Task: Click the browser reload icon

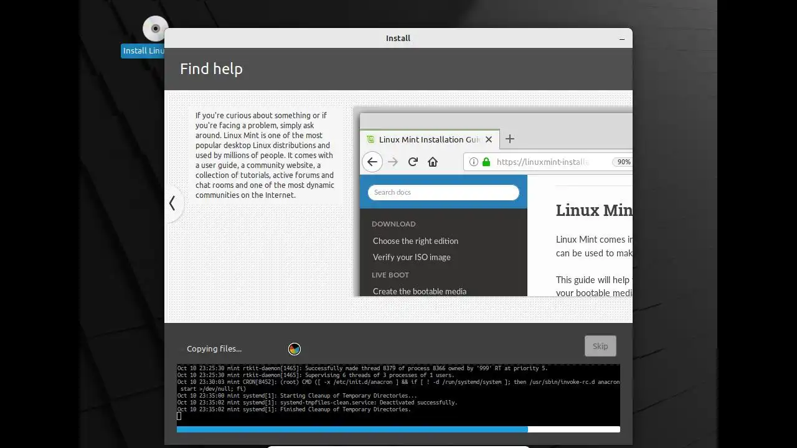Action: pyautogui.click(x=412, y=162)
